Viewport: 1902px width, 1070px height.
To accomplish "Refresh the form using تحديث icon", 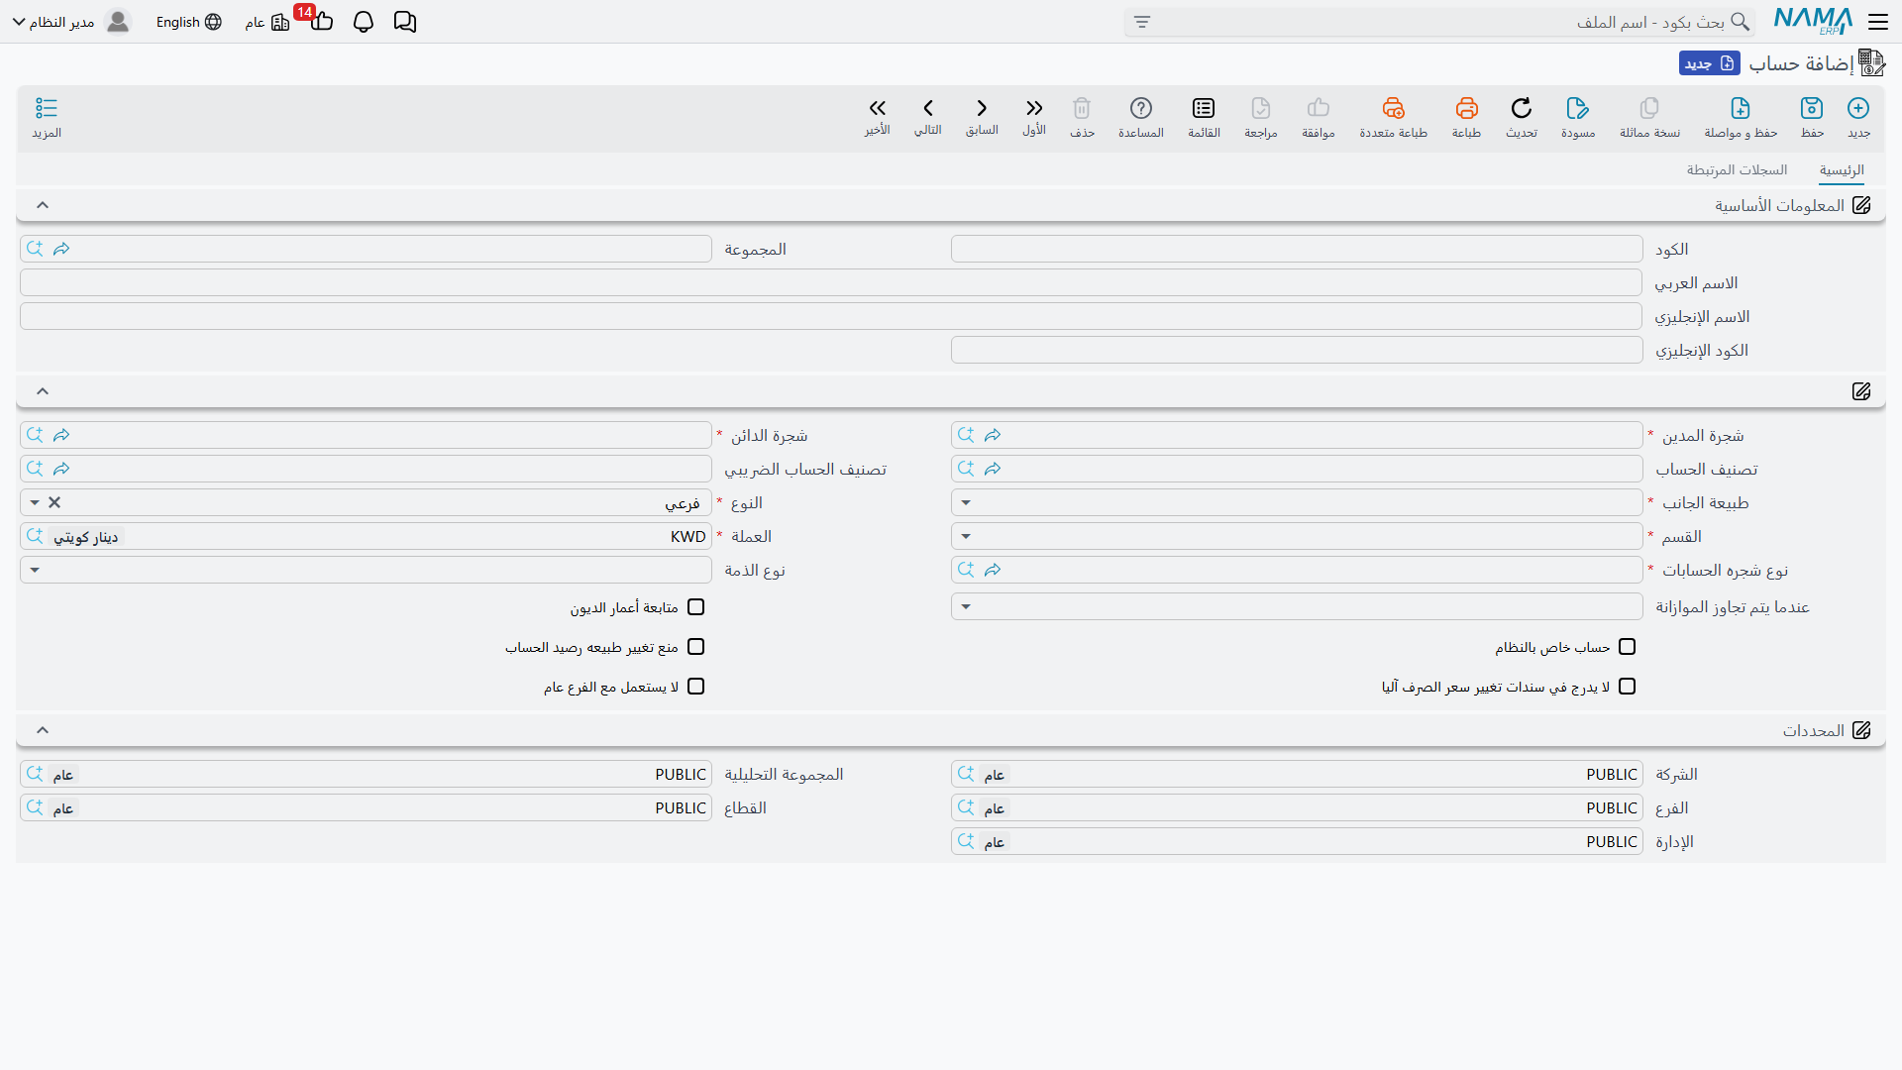I will pyautogui.click(x=1522, y=108).
